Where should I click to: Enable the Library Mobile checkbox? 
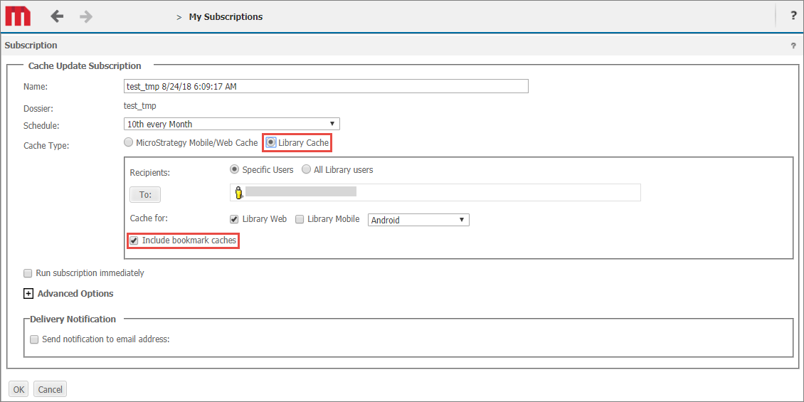point(300,219)
